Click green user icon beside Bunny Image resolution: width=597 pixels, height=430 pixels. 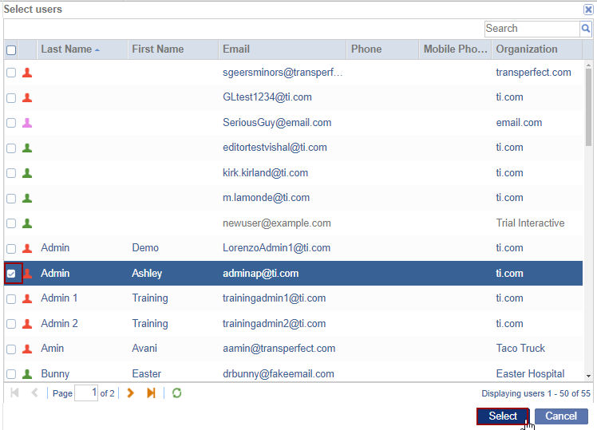[27, 373]
